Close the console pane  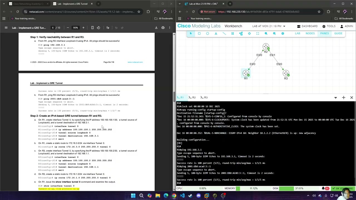click(x=352, y=97)
